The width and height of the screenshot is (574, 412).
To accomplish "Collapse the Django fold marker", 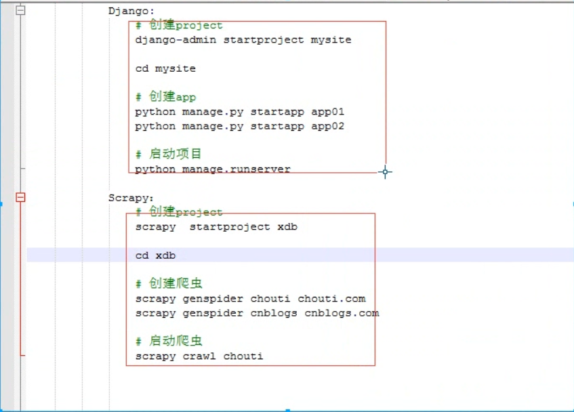I will [x=20, y=11].
